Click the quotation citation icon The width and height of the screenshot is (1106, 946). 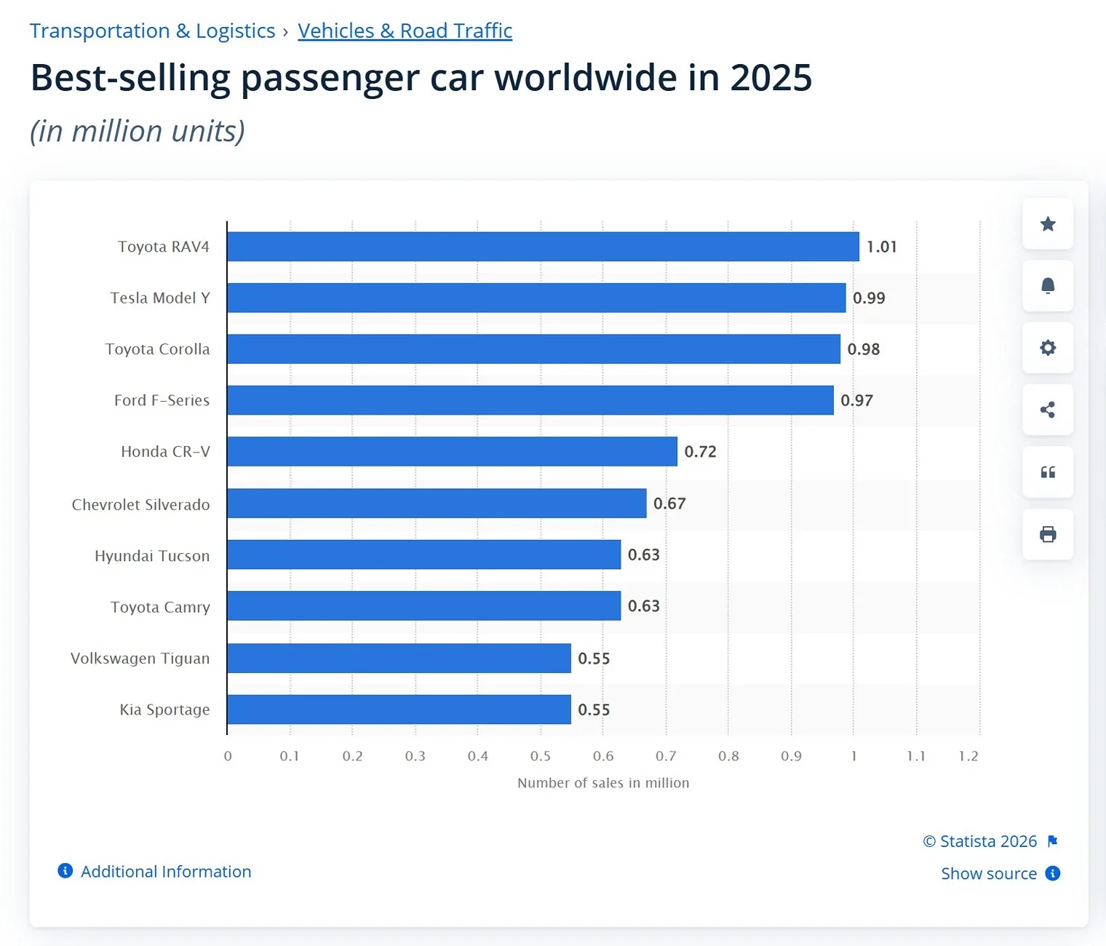point(1048,472)
